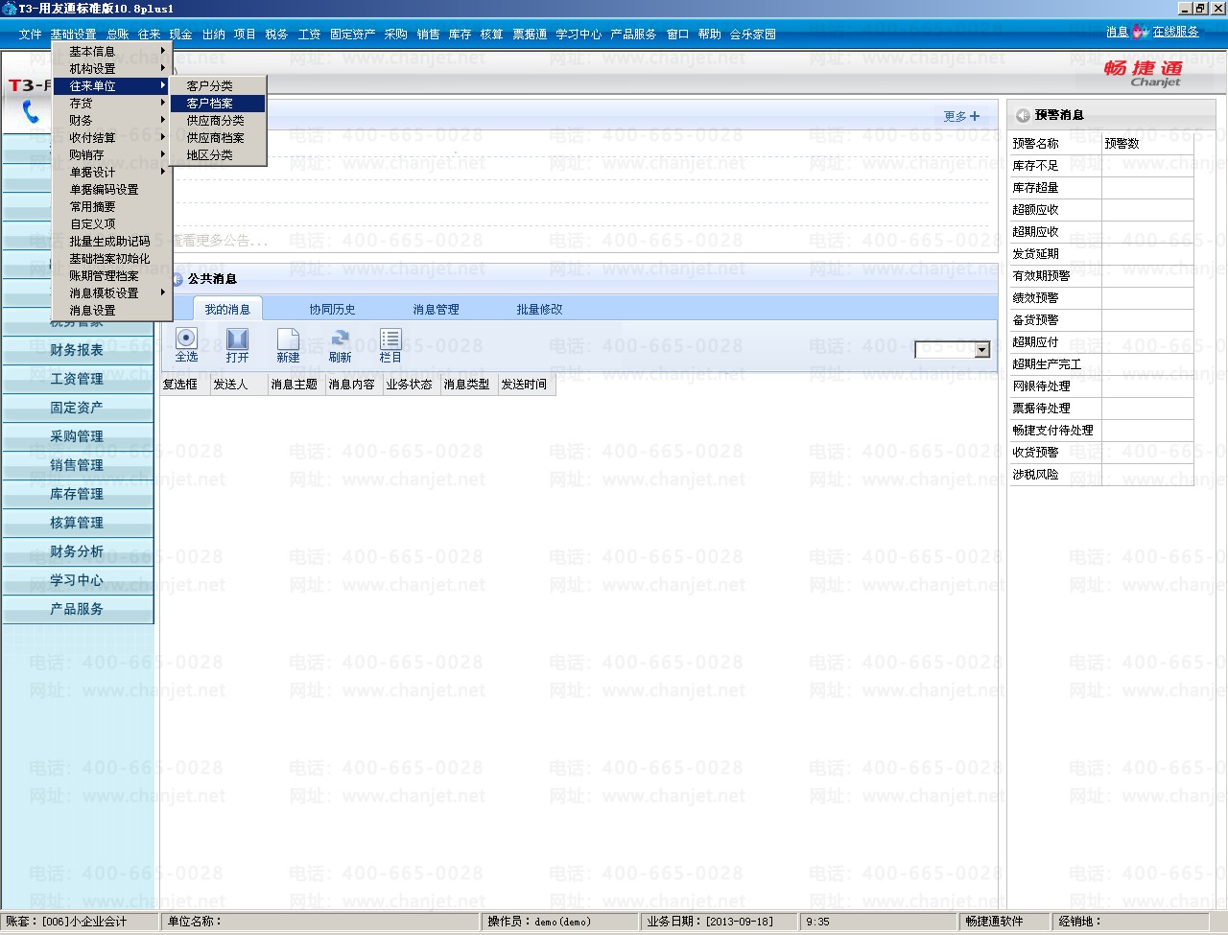This screenshot has height=935, width=1228.
Task: Select 自定义项 menu entry
Action: coord(111,224)
